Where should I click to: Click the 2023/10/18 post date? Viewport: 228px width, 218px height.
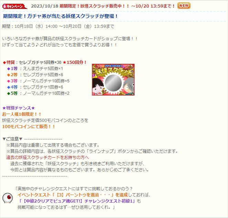[x=44, y=6]
